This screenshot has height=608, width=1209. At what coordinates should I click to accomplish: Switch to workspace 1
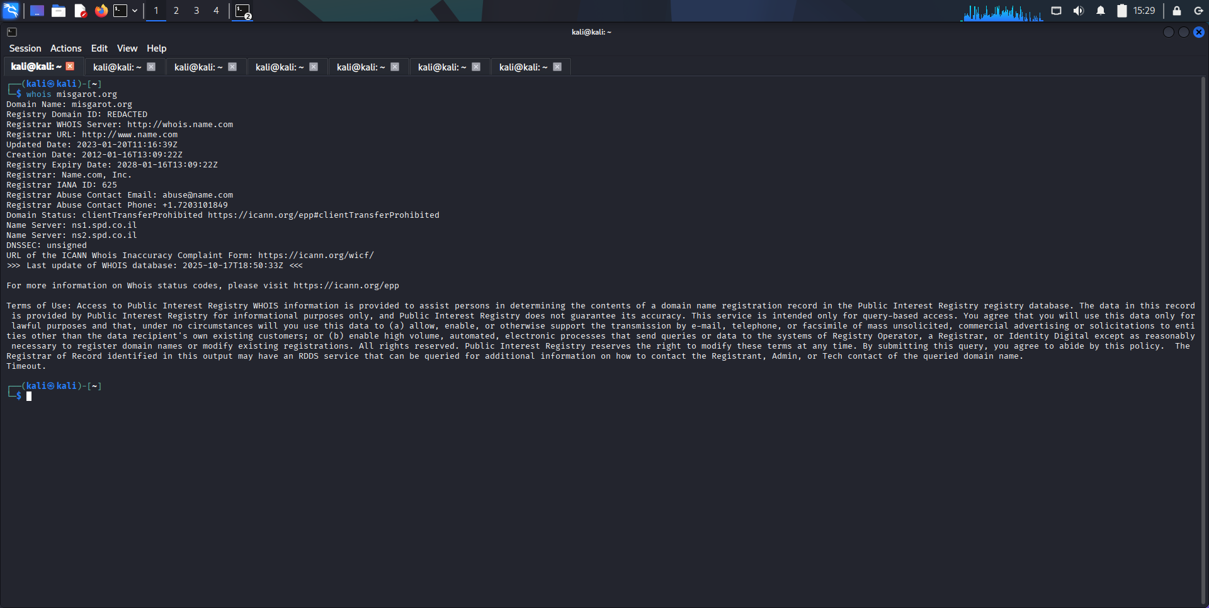(156, 11)
